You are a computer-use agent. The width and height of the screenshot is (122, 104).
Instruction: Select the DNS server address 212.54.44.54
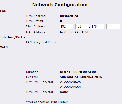(x=70, y=87)
